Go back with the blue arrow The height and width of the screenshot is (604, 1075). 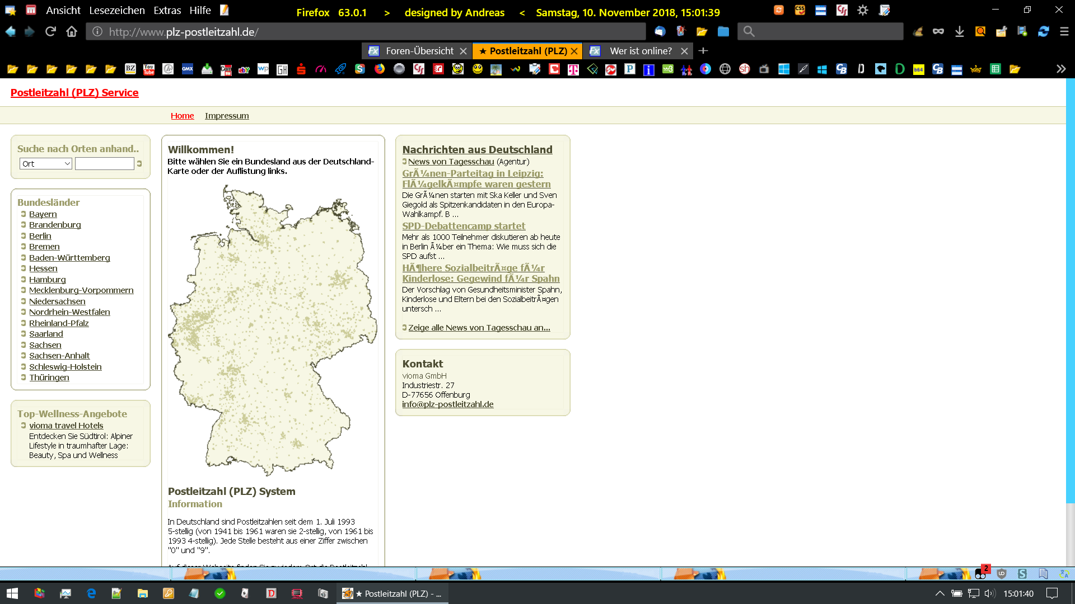(11, 32)
